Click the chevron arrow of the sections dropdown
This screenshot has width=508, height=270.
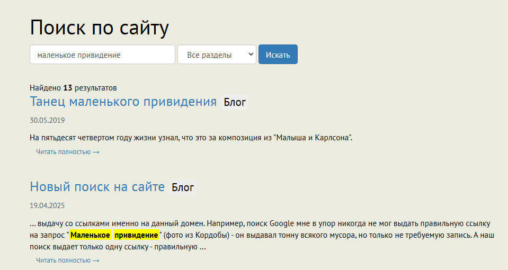pyautogui.click(x=250, y=55)
